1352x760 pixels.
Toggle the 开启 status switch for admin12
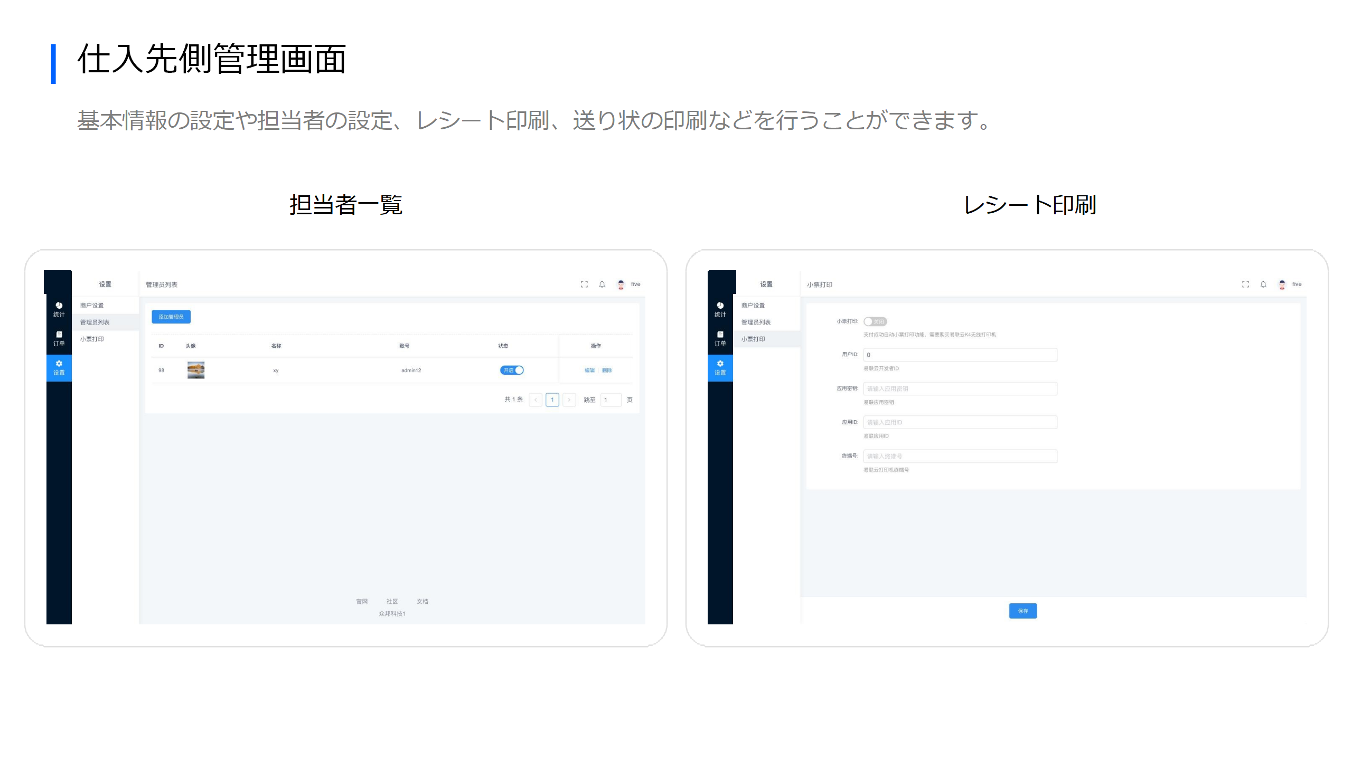pos(512,370)
